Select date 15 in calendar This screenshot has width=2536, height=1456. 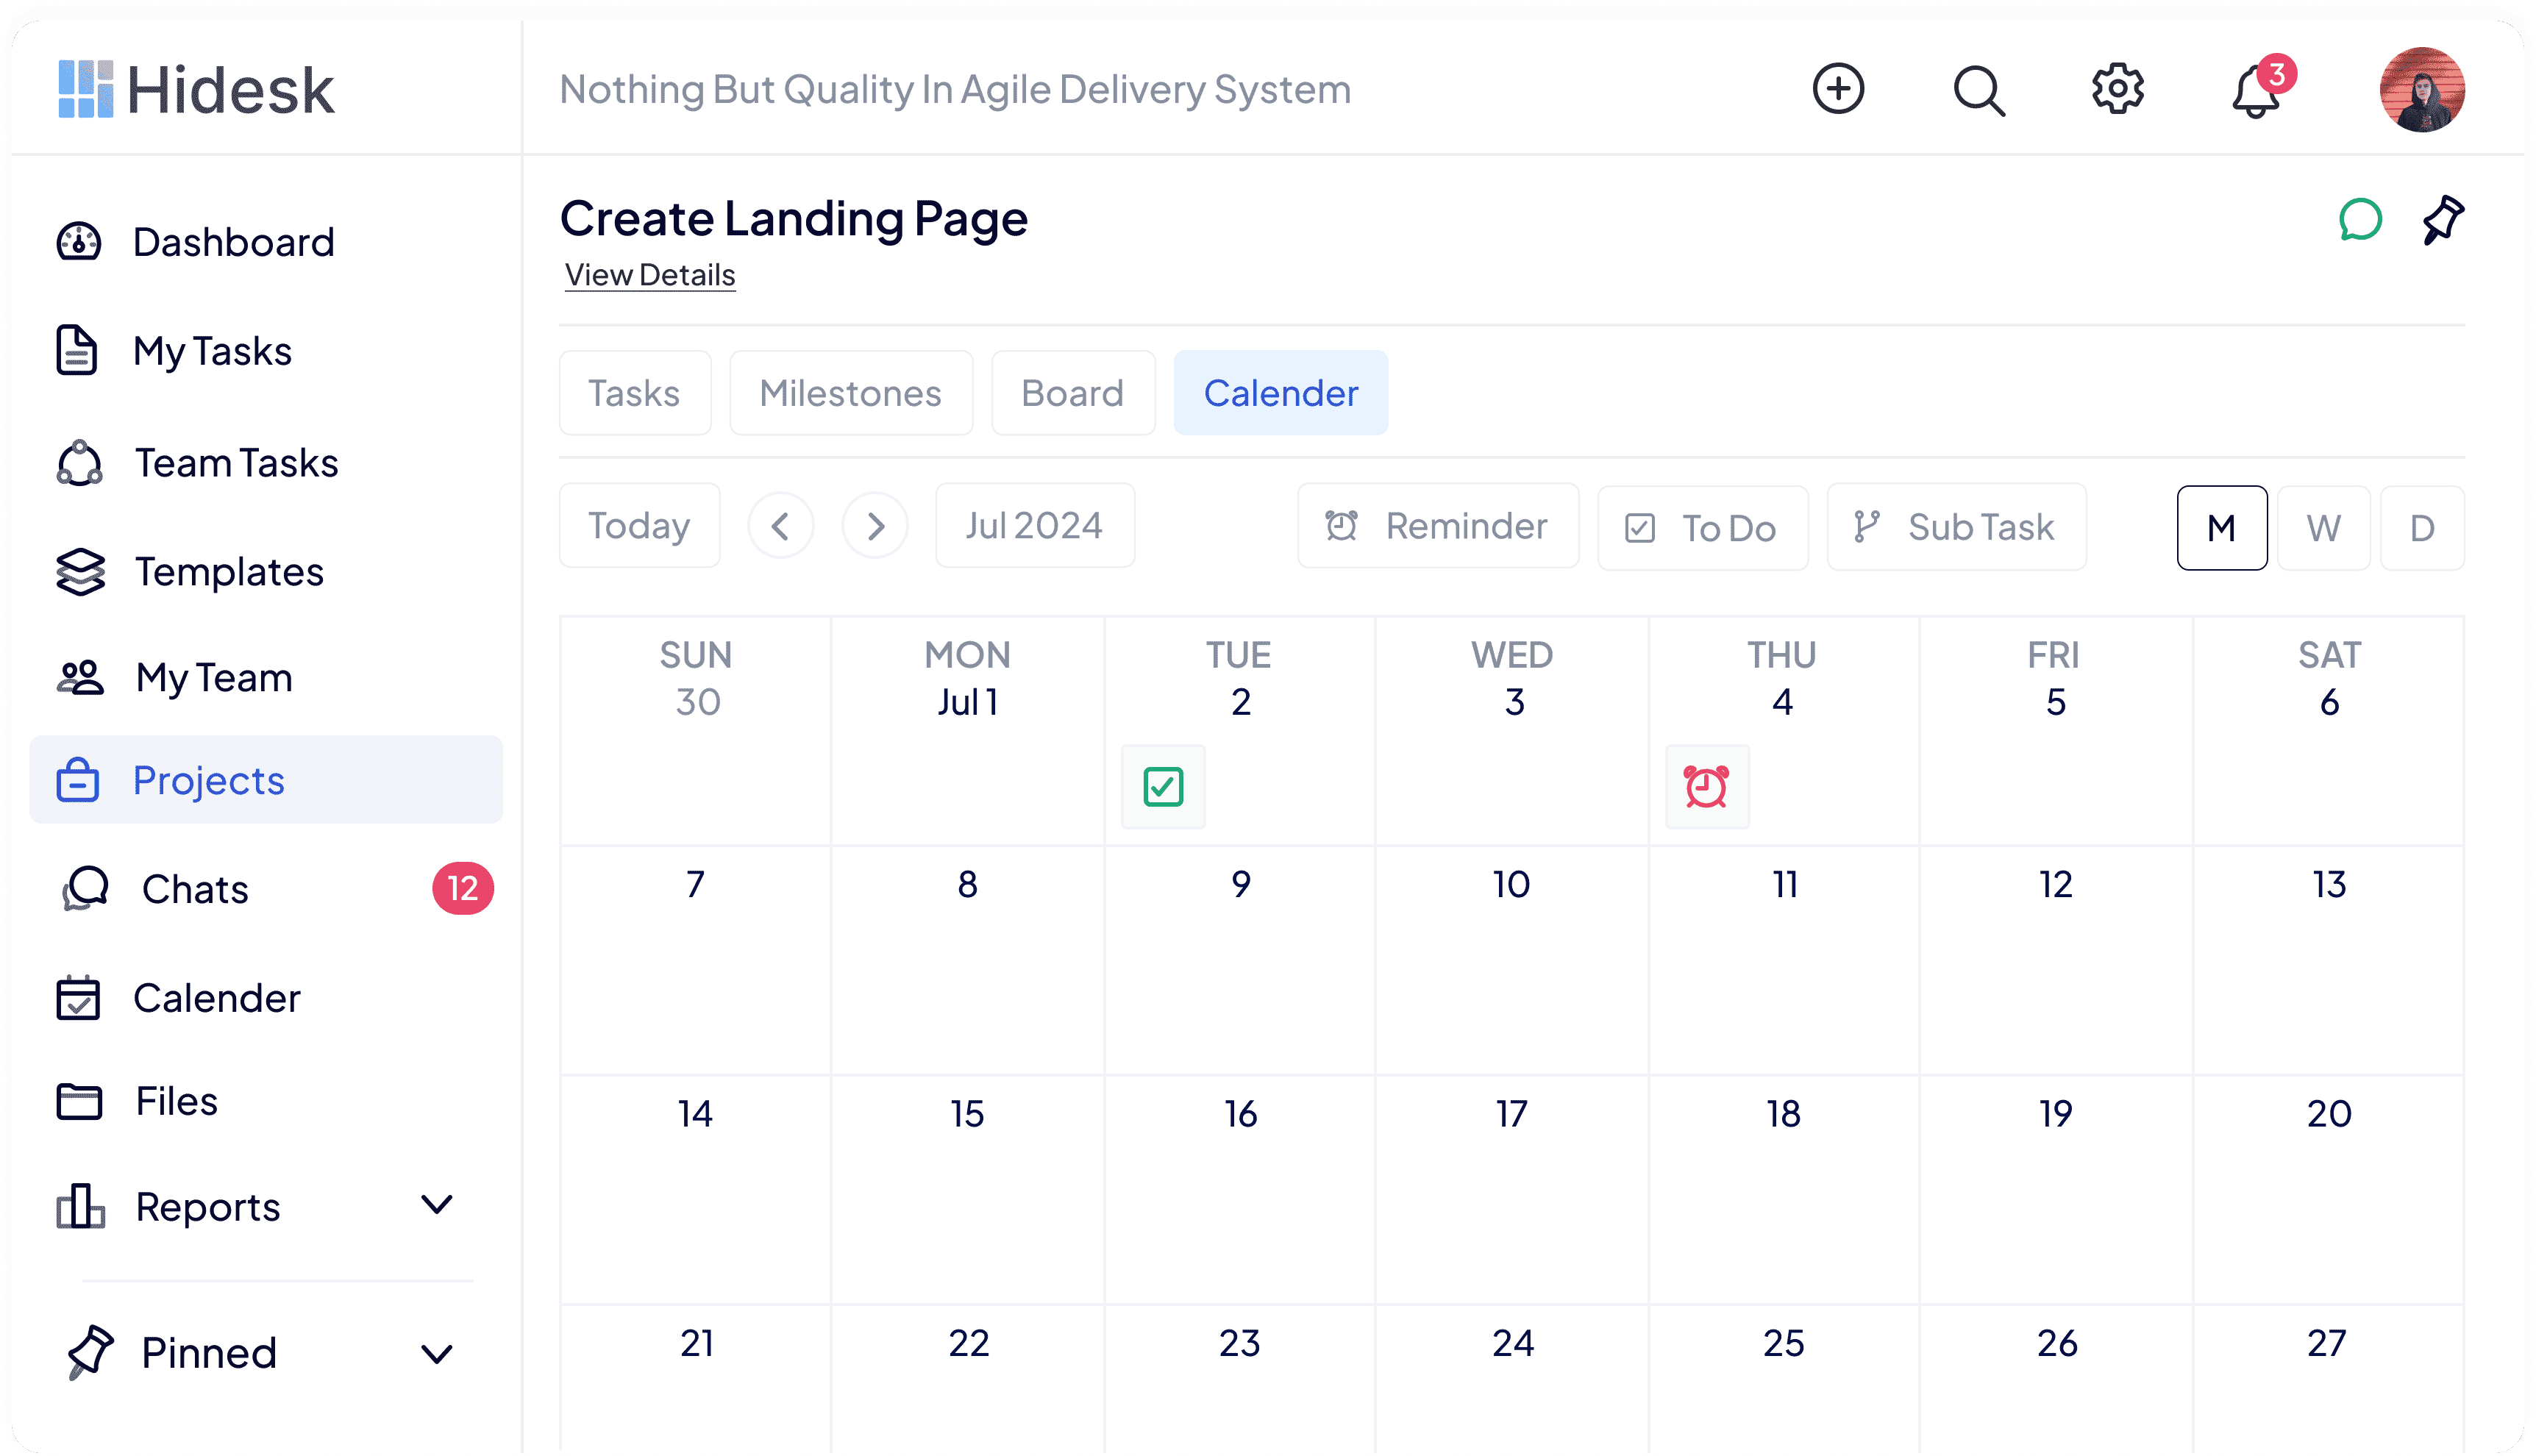(968, 1189)
